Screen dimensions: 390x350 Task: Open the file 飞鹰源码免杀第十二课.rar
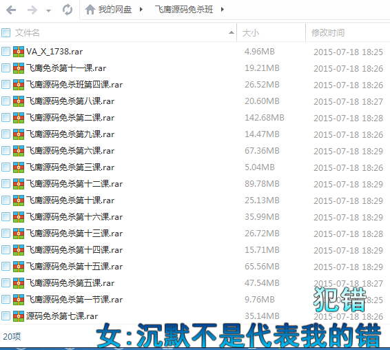pyautogui.click(x=74, y=184)
